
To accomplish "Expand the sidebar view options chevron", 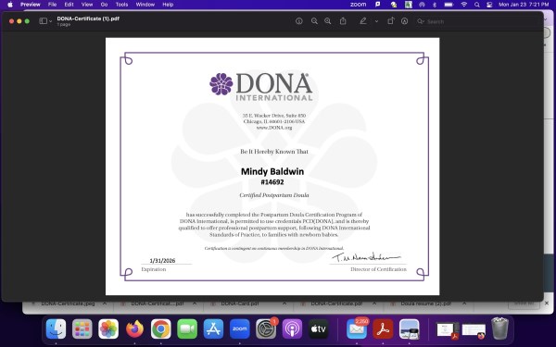I will pyautogui.click(x=51, y=21).
